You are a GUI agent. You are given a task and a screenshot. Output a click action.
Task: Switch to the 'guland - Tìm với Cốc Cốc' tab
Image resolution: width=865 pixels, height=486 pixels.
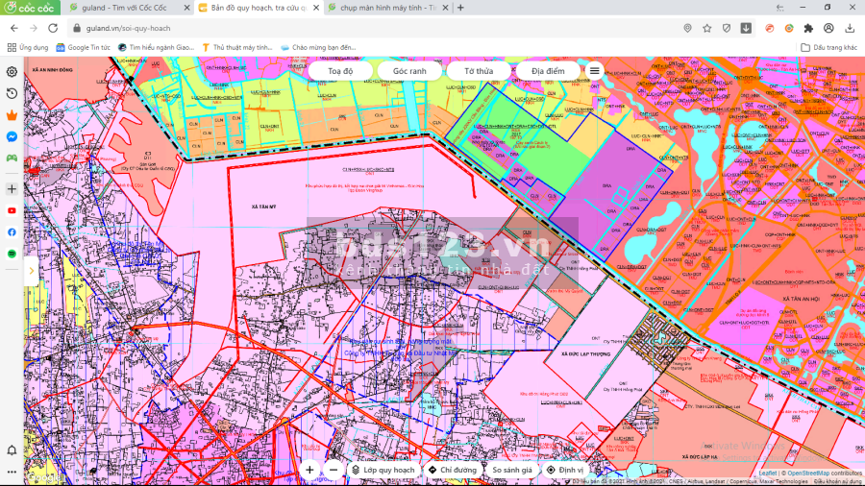coord(128,8)
